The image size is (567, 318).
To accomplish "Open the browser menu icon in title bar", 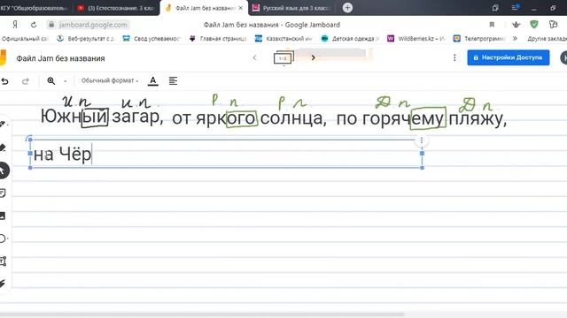I will 515,8.
